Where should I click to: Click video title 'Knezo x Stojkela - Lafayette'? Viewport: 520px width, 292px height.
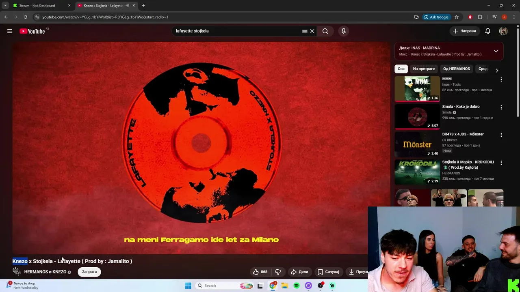pos(72,261)
